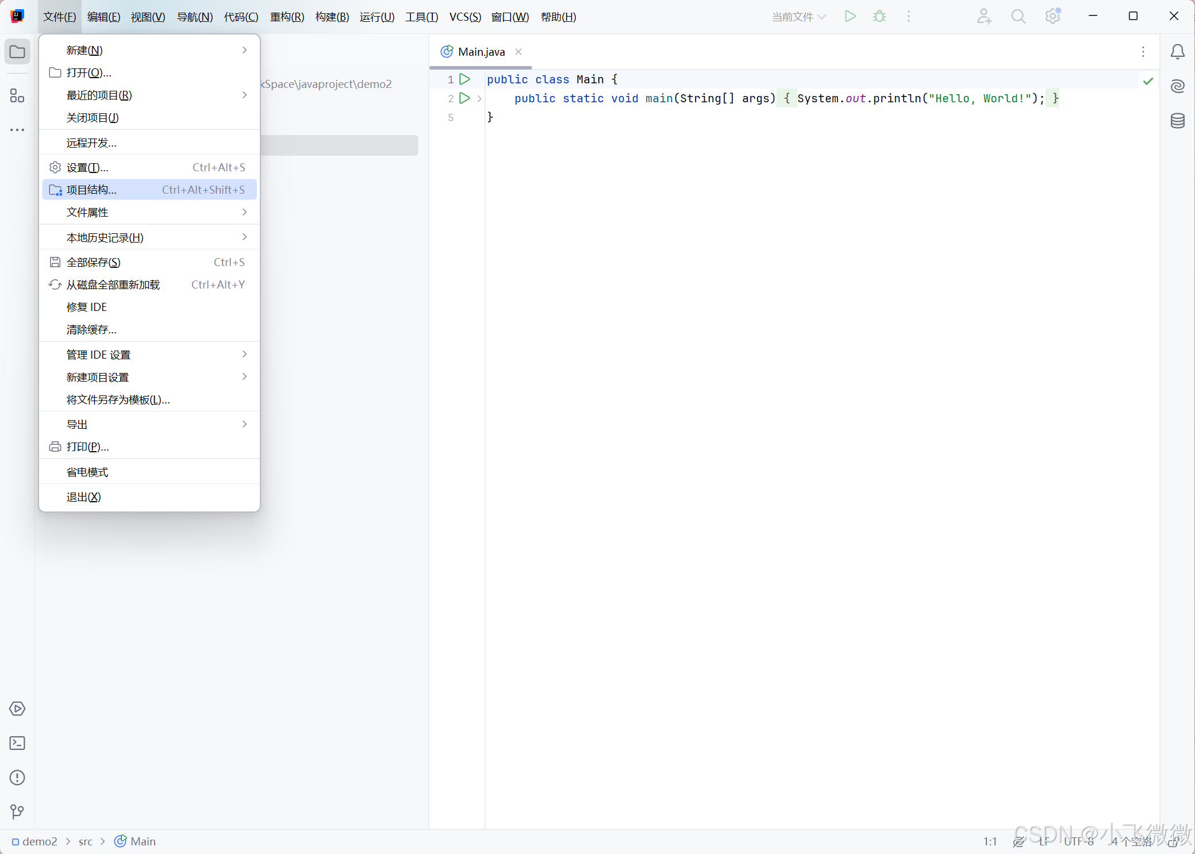
Task: Open the Problems tool window icon
Action: (x=17, y=778)
